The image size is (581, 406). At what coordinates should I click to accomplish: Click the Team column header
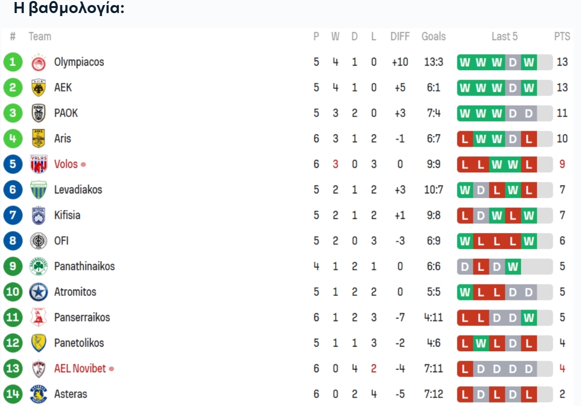point(40,36)
